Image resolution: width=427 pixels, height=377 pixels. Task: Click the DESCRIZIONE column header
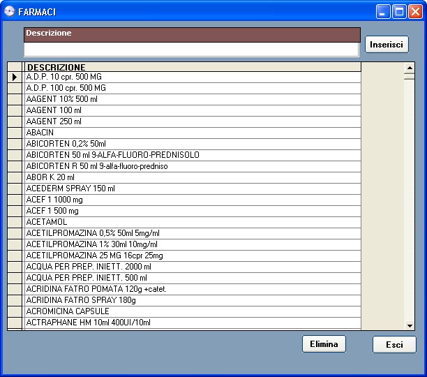tap(193, 67)
